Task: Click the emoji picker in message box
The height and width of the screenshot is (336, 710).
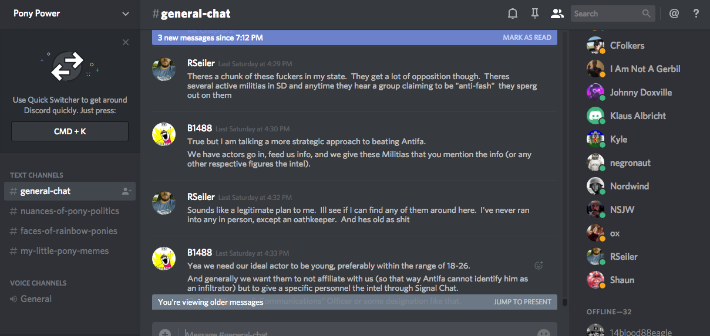Action: tap(544, 333)
